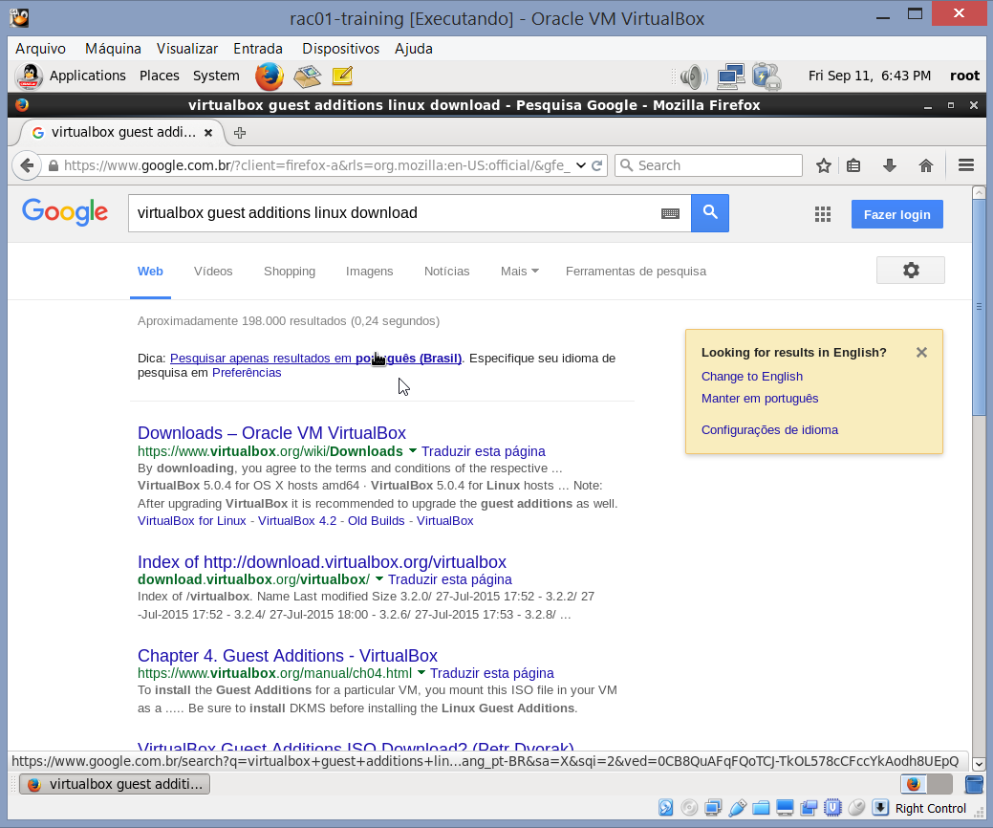993x828 pixels.
Task: Open the Entrada menu
Action: coord(258,49)
